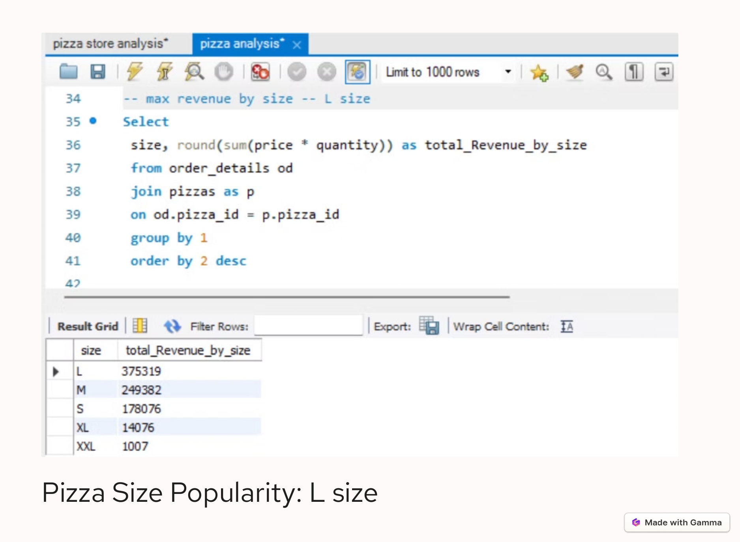
Task: Click the comment on line 34
Action: pyautogui.click(x=247, y=99)
